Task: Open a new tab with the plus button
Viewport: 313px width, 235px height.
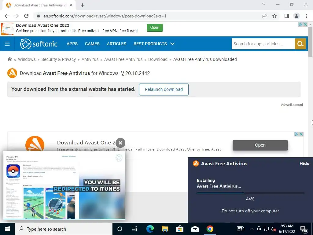Action: tap(83, 5)
